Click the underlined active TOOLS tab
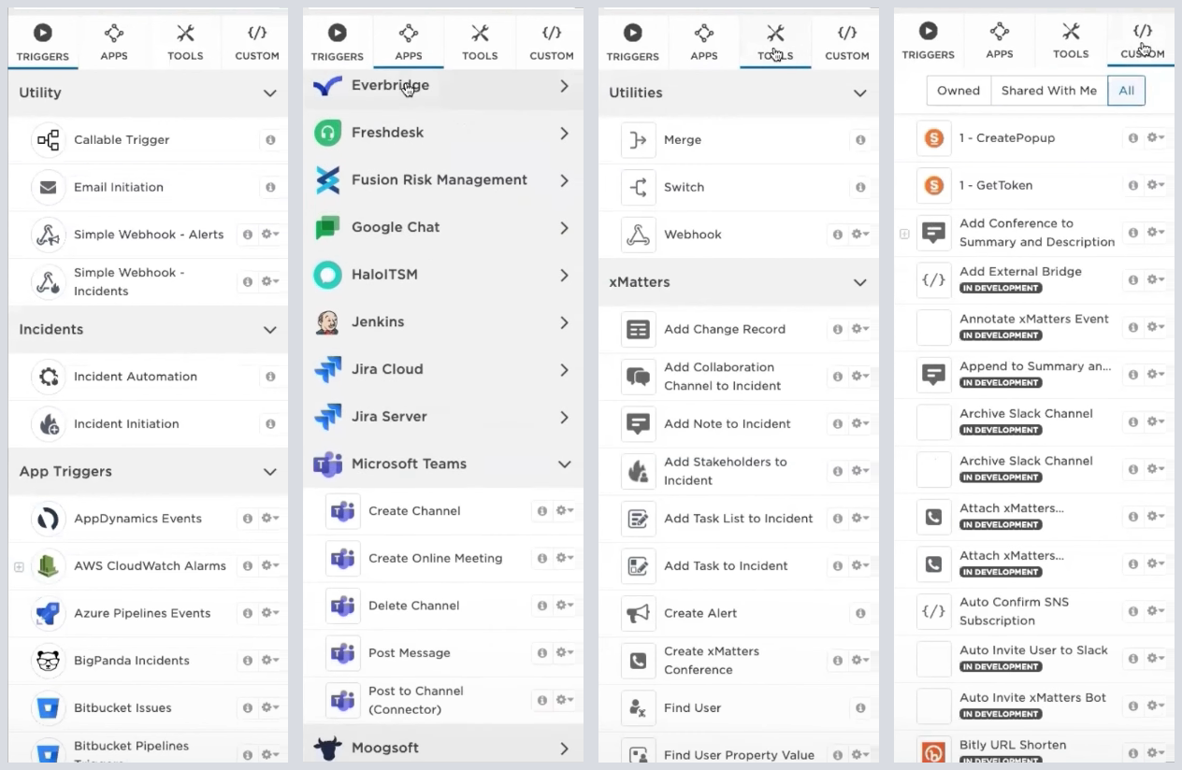Screen dimensions: 1182x770 775,42
